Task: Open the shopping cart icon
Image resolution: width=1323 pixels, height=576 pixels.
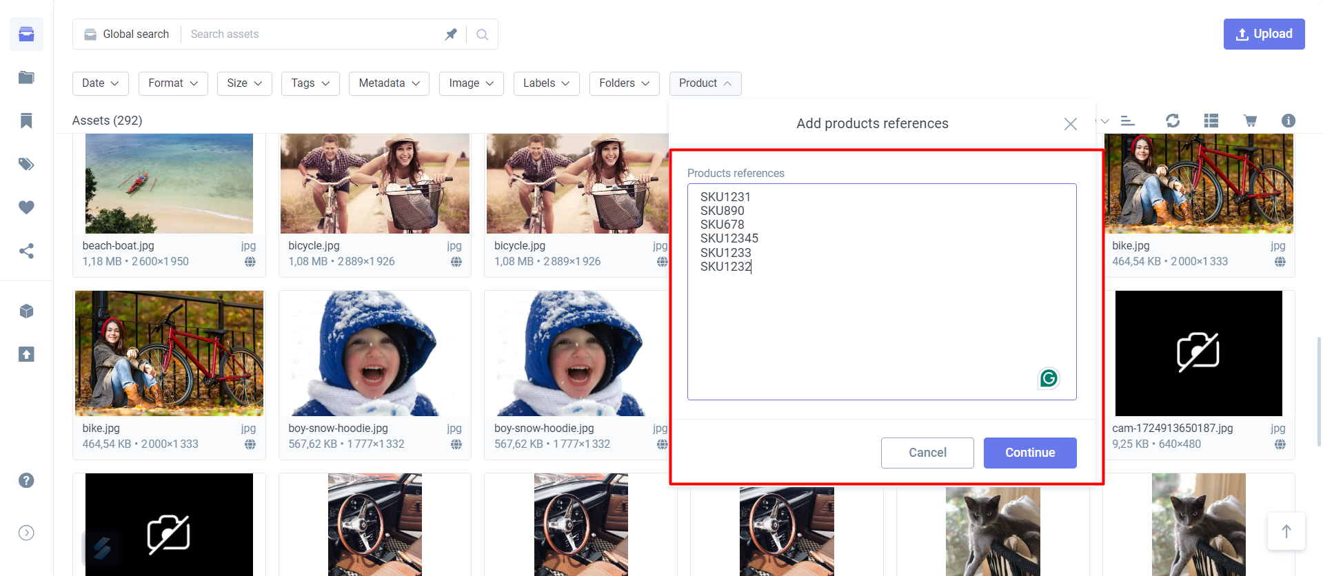Action: (1250, 121)
